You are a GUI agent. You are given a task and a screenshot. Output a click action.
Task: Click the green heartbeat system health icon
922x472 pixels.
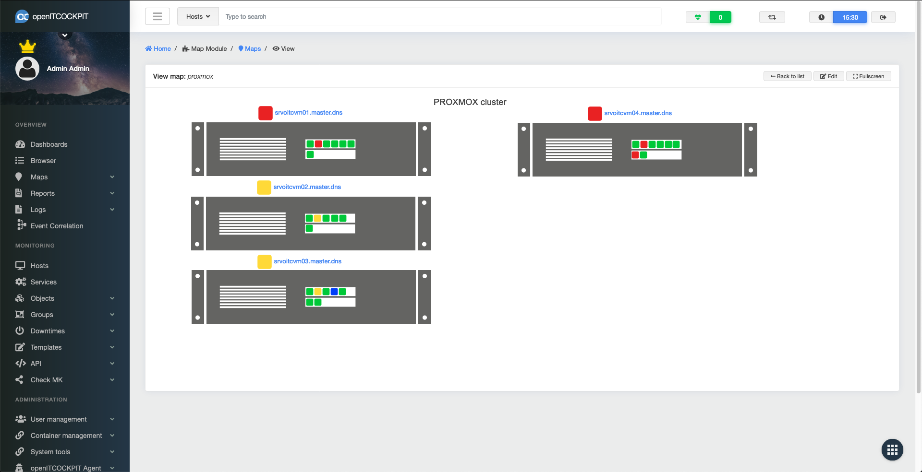pyautogui.click(x=698, y=17)
